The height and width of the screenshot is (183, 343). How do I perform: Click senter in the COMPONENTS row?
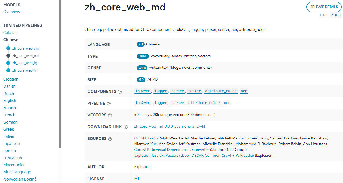194,91
